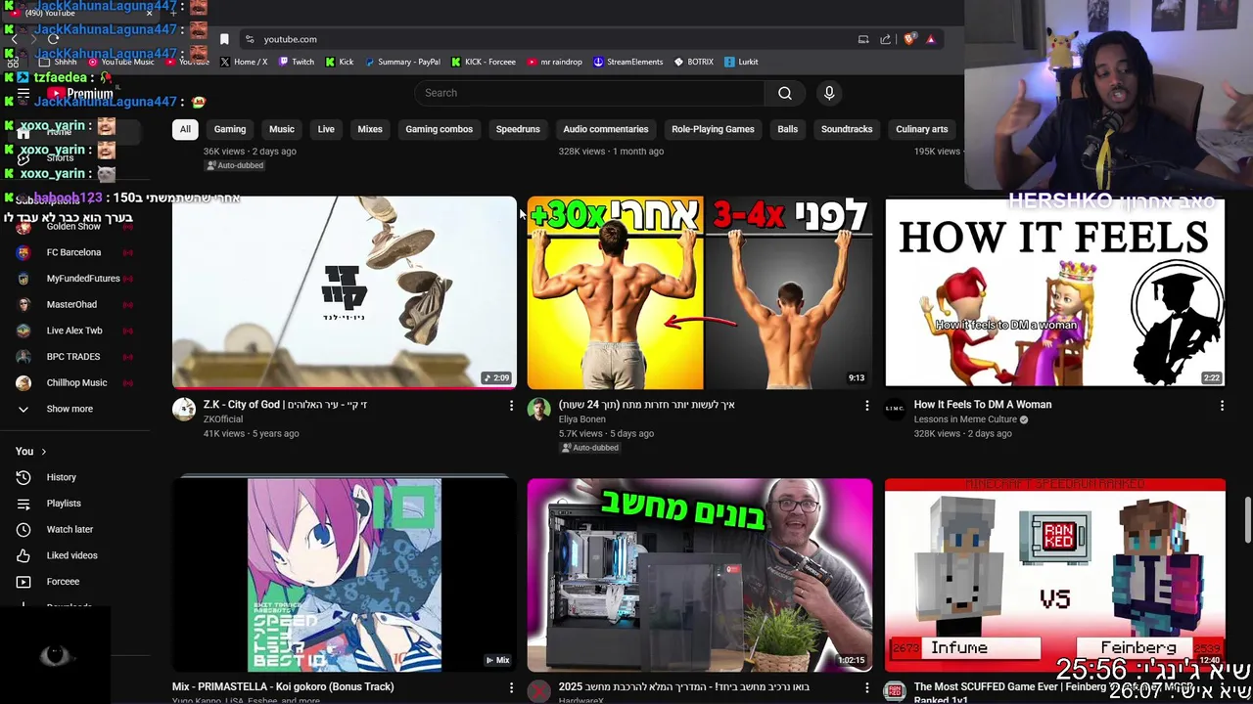
Task: Start voice search with microphone icon
Action: (829, 93)
